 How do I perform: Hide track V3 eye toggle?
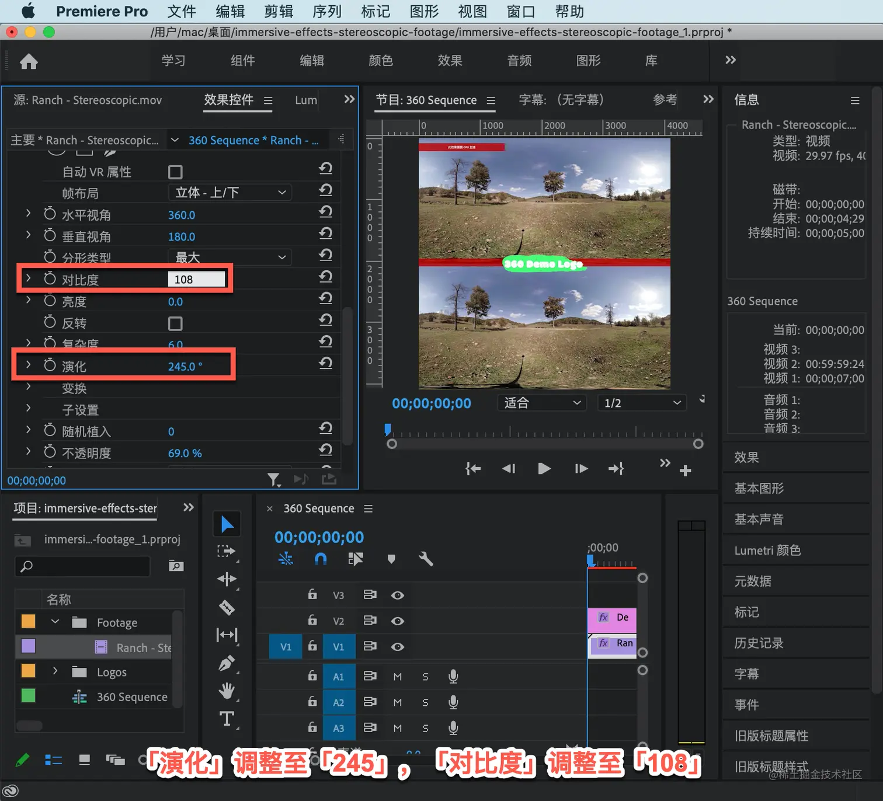398,595
